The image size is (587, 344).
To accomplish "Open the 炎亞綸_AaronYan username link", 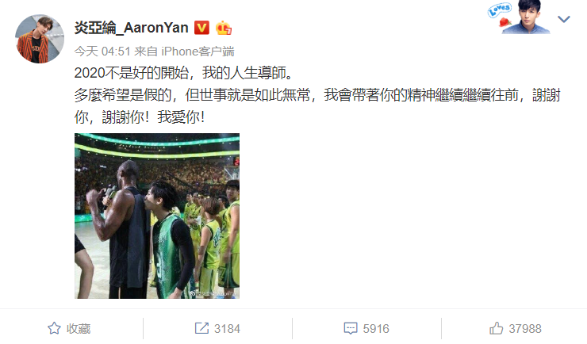I will click(132, 28).
